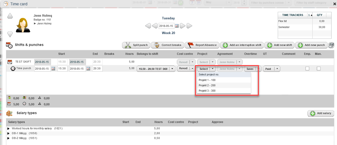Go to previous employee with up arrow

pos(10,16)
